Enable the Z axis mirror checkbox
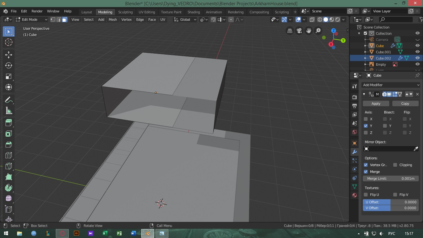Screen dimensions: 423x238 click(366, 133)
